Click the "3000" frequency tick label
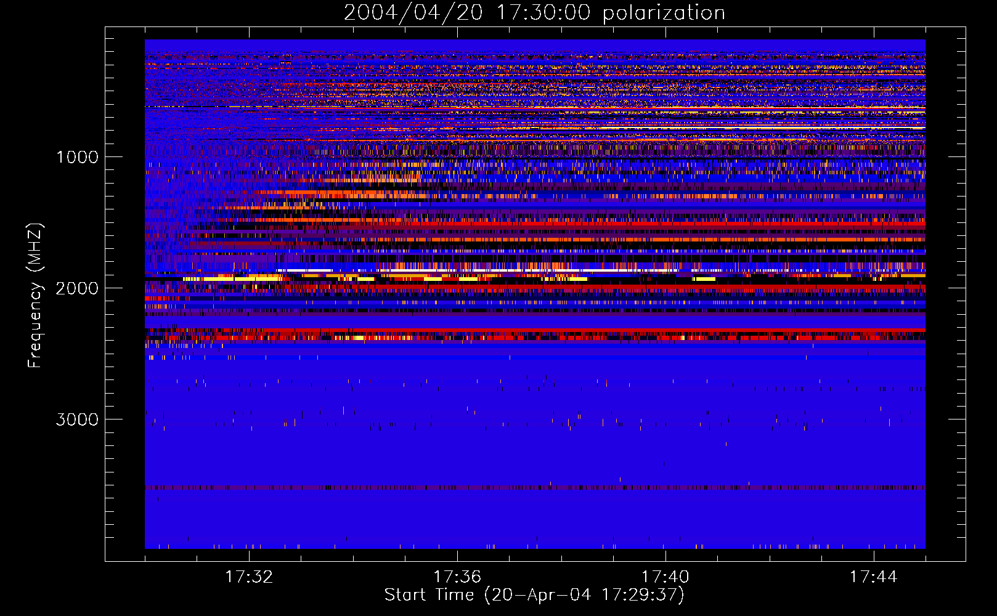Image resolution: width=997 pixels, height=616 pixels. point(77,419)
